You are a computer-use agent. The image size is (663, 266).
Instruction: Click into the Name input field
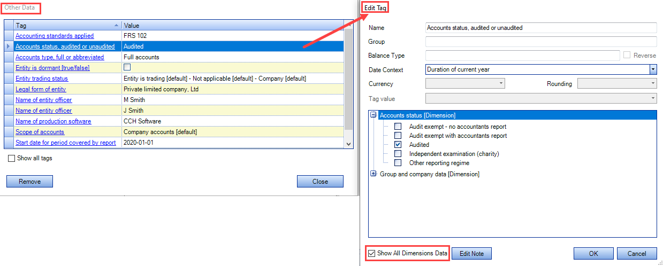click(541, 28)
